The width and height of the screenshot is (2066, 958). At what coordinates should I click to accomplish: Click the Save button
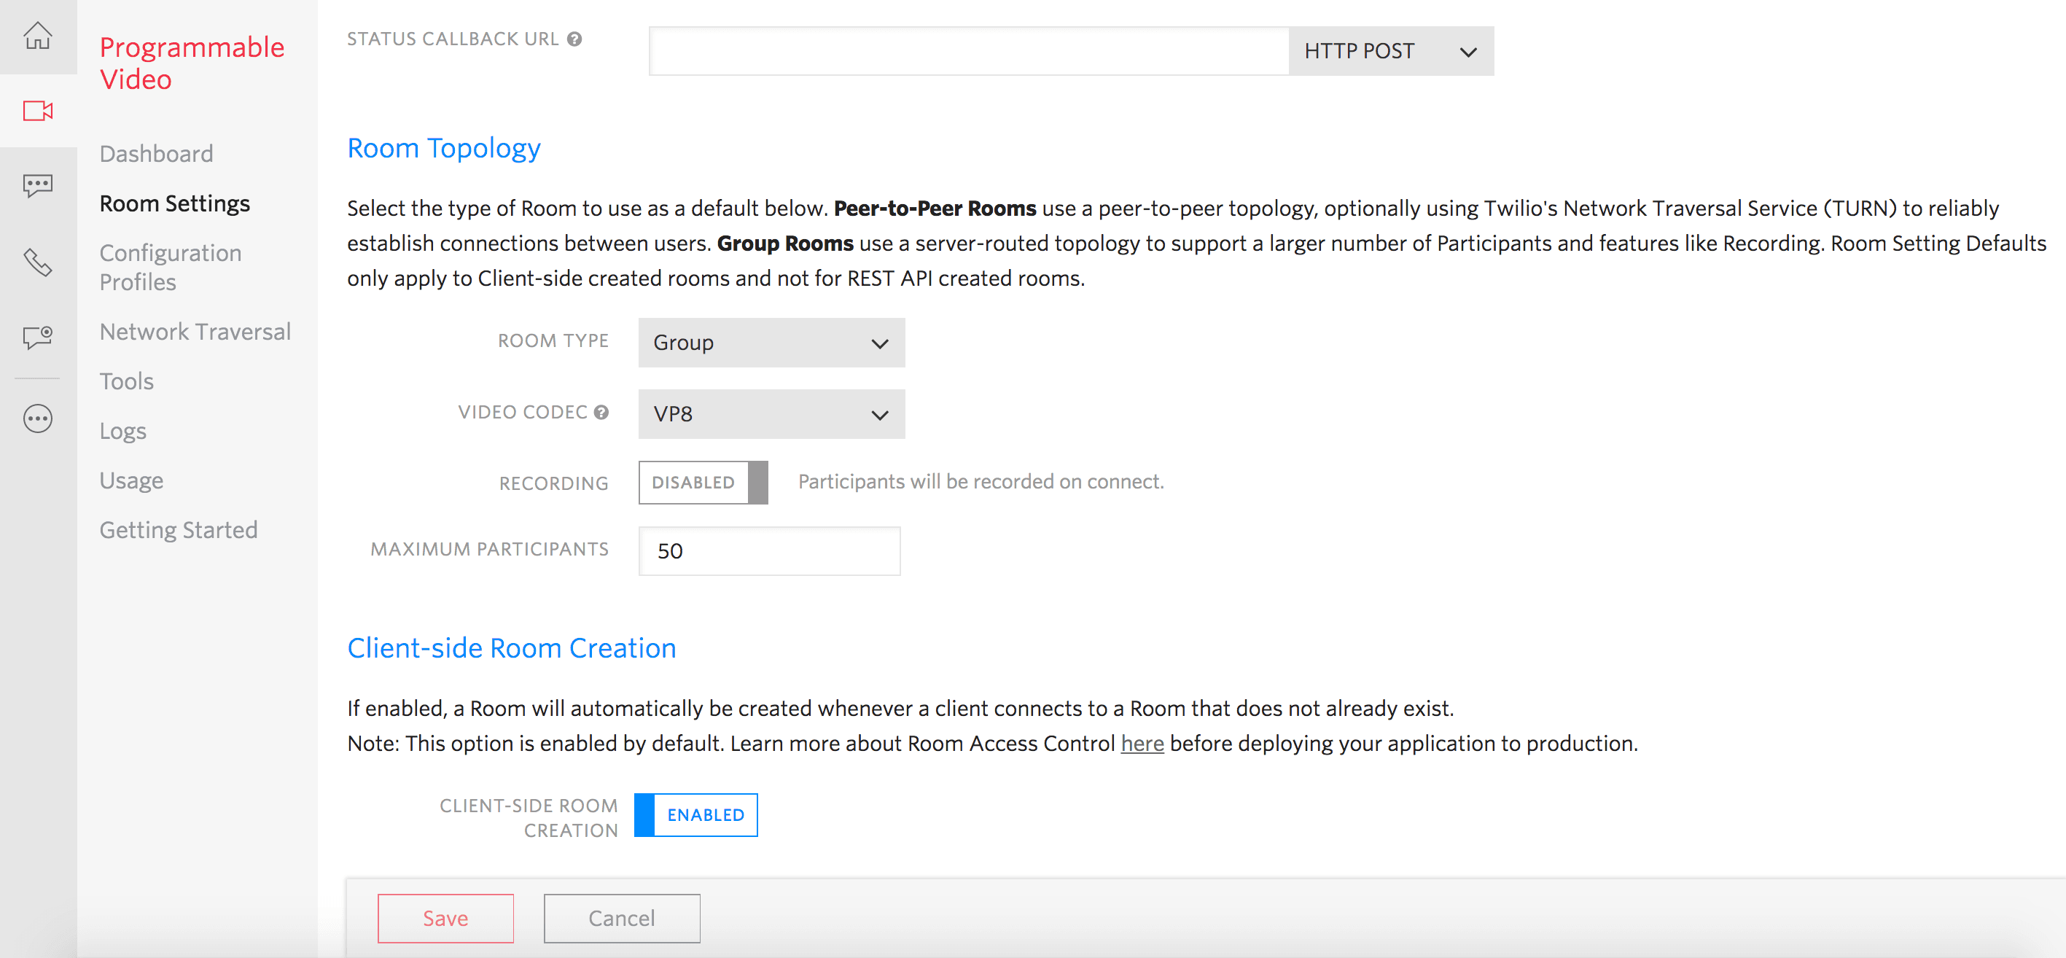tap(445, 918)
